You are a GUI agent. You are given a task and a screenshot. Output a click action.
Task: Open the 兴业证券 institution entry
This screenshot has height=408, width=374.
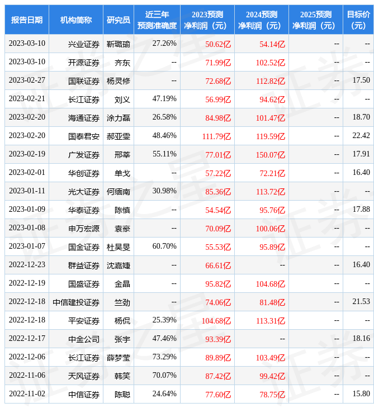pos(84,44)
